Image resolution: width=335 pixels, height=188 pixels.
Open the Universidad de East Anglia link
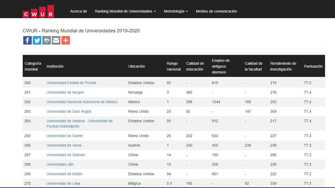[68, 111]
